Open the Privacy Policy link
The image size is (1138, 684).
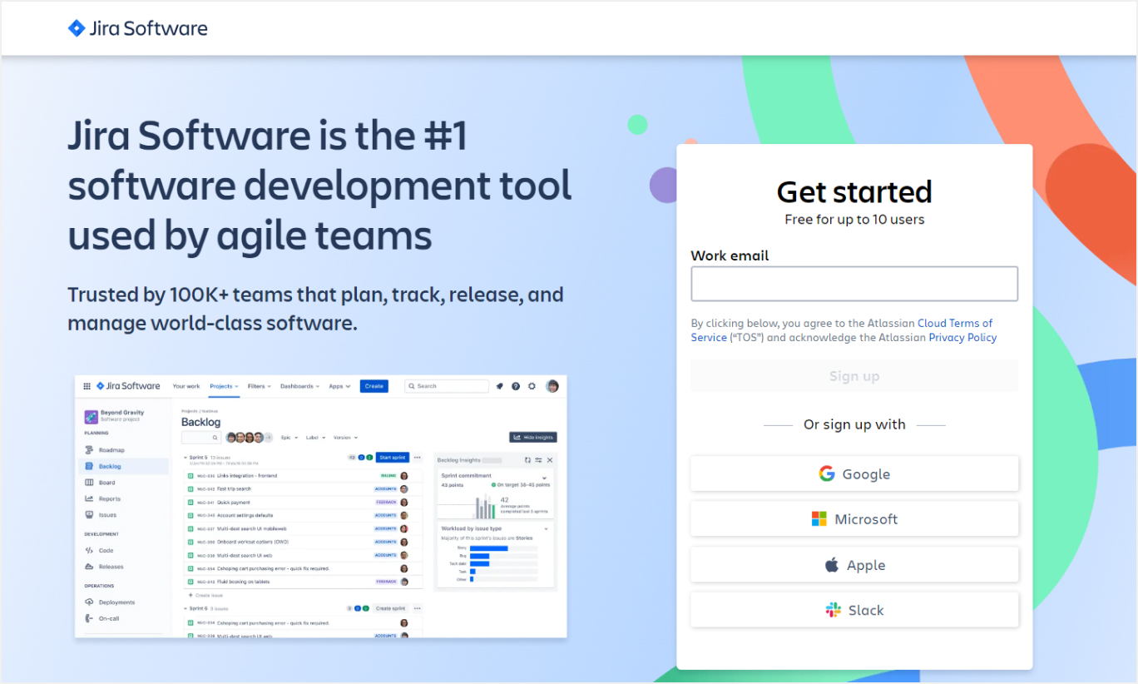click(962, 338)
